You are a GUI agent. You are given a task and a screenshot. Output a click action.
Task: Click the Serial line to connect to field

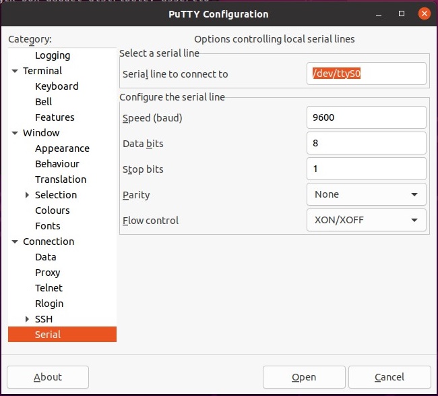point(366,74)
